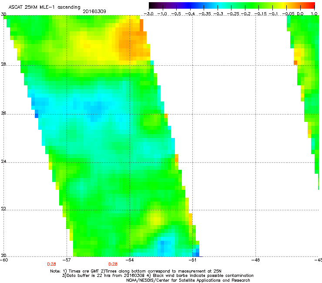This screenshot has height=283, width=322.
Task: Select latitude label 24 on the left axis
Action: tap(3, 162)
